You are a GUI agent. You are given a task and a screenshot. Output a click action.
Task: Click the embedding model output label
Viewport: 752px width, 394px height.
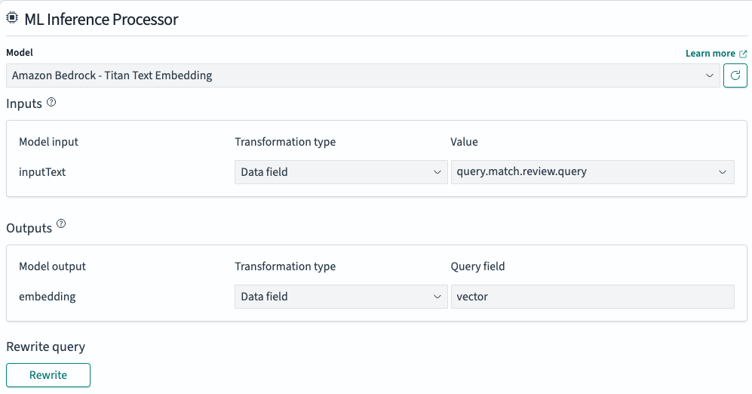click(48, 297)
